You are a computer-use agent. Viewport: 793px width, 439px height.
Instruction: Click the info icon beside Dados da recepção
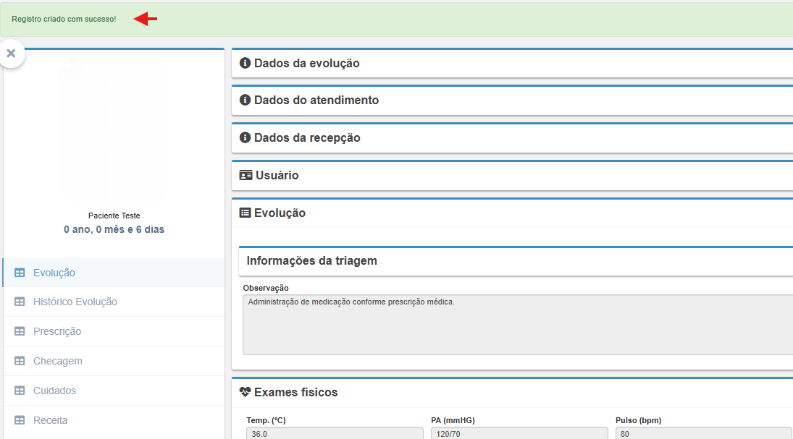point(245,137)
